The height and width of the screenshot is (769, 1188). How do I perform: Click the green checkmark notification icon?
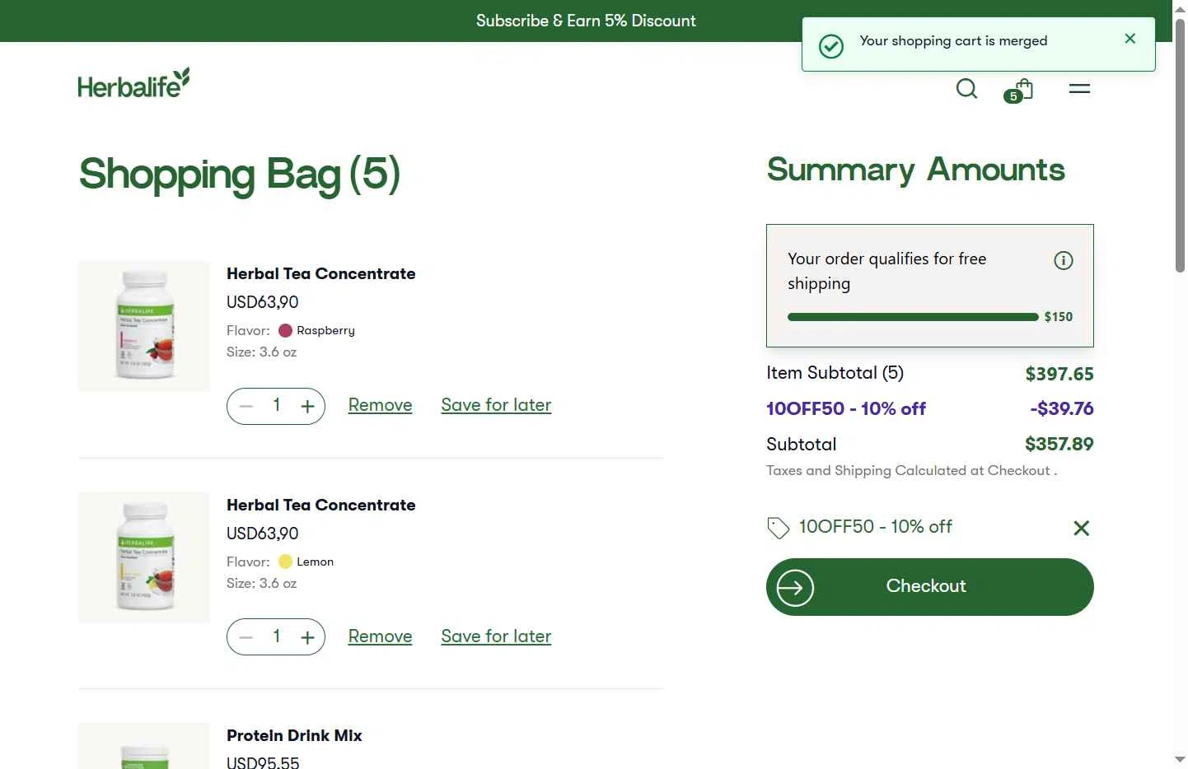click(x=831, y=46)
